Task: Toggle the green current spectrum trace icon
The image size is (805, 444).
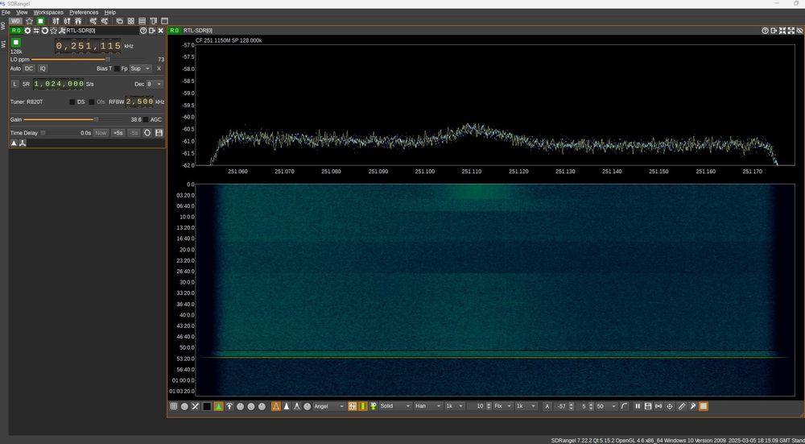Action: click(218, 406)
